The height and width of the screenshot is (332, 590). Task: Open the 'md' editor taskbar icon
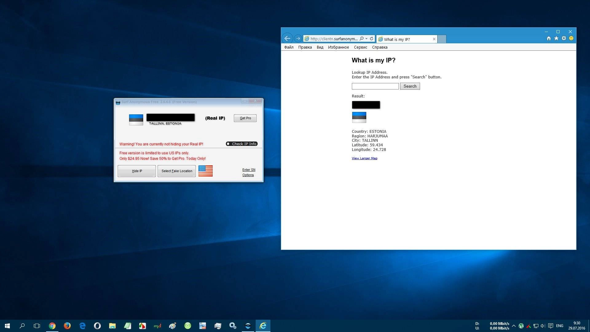point(157,326)
